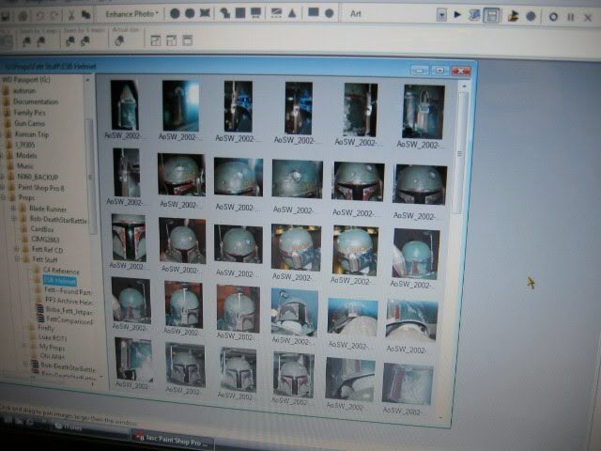Viewport: 601px width, 451px height.
Task: Click the Undo arrow icon
Action: pos(39,15)
